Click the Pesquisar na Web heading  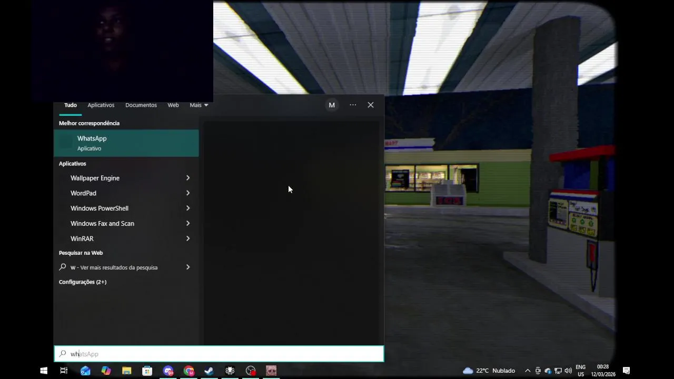(x=81, y=253)
